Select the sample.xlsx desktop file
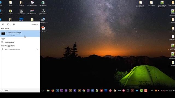 click(x=43, y=3)
